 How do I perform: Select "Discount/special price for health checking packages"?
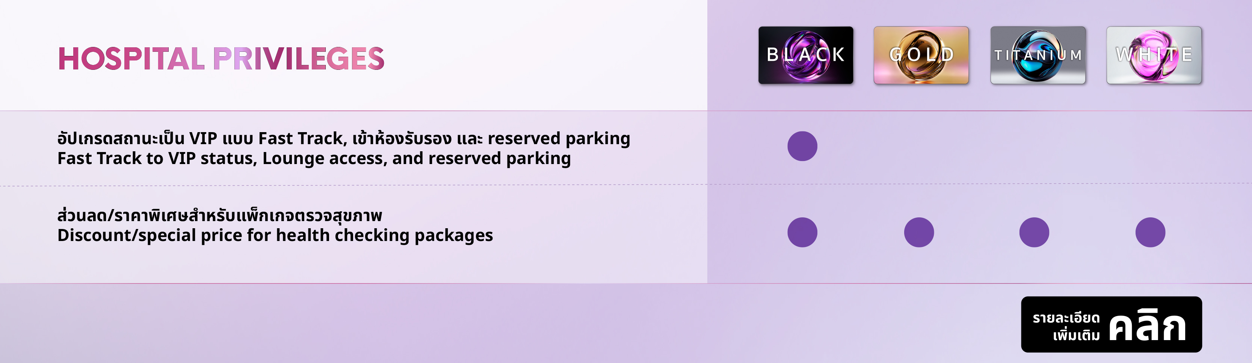[x=275, y=235]
